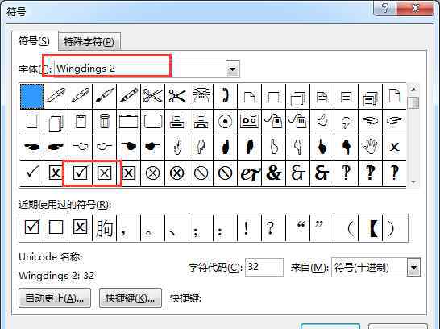The image size is (440, 329).
Task: Open the 自动更正(A)... dialog button
Action: (55, 298)
